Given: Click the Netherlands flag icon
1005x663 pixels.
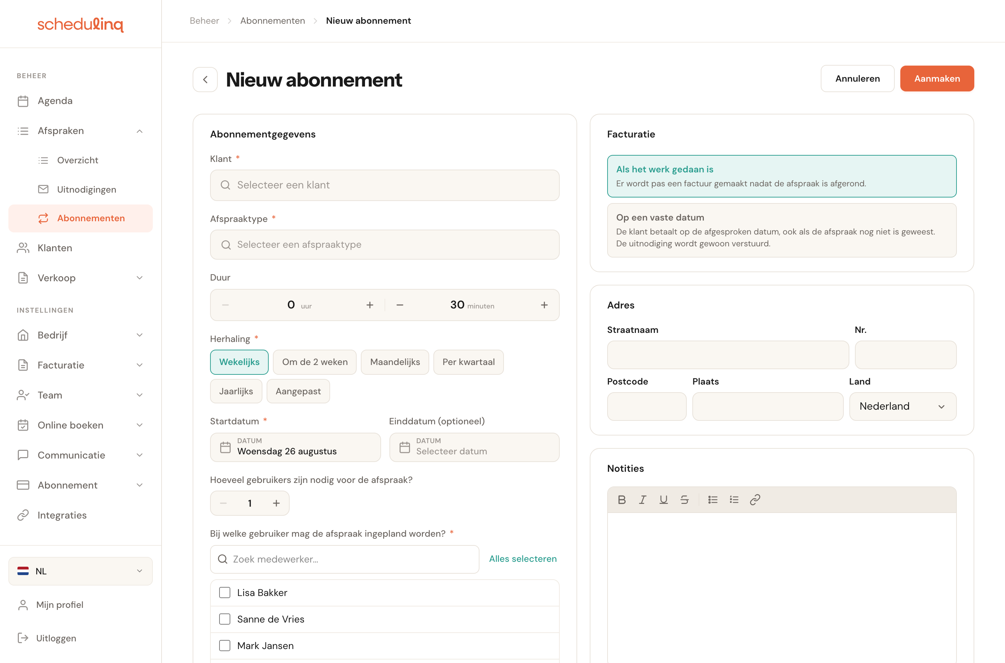Looking at the screenshot, I should 23,571.
